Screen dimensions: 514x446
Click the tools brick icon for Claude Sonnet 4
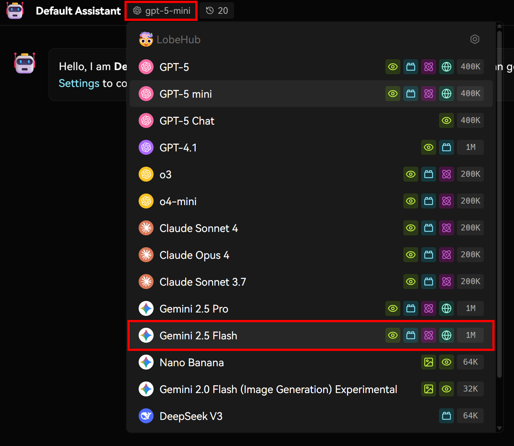(x=429, y=228)
